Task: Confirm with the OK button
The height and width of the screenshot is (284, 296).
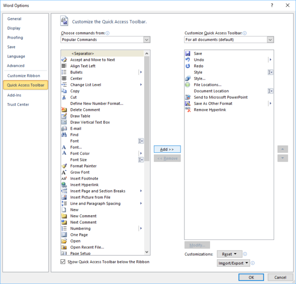Action: tap(251, 277)
